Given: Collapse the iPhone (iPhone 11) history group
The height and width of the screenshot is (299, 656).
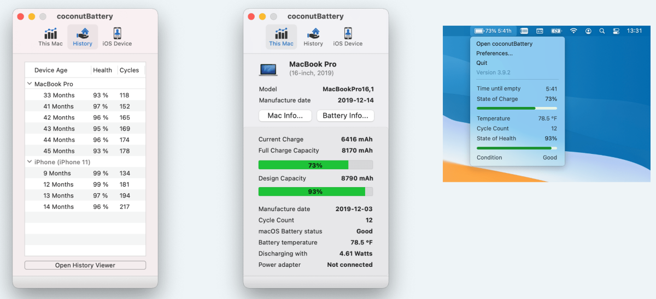Looking at the screenshot, I should point(29,162).
